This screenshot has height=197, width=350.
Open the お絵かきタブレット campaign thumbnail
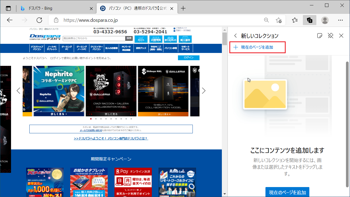point(89,182)
